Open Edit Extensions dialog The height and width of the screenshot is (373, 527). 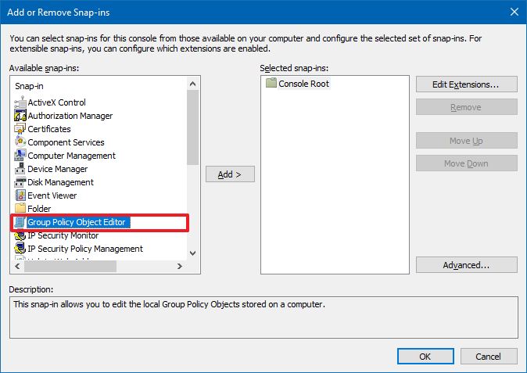click(x=467, y=84)
